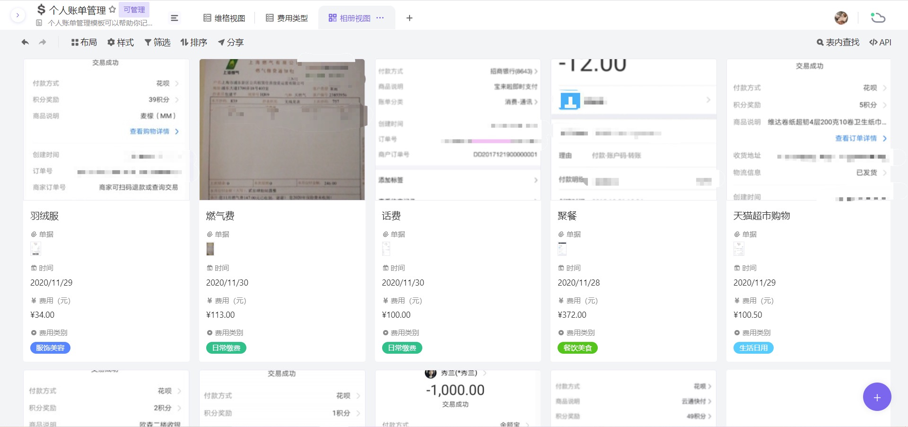This screenshot has height=427, width=908.
Task: Undo the last action
Action: click(x=25, y=42)
